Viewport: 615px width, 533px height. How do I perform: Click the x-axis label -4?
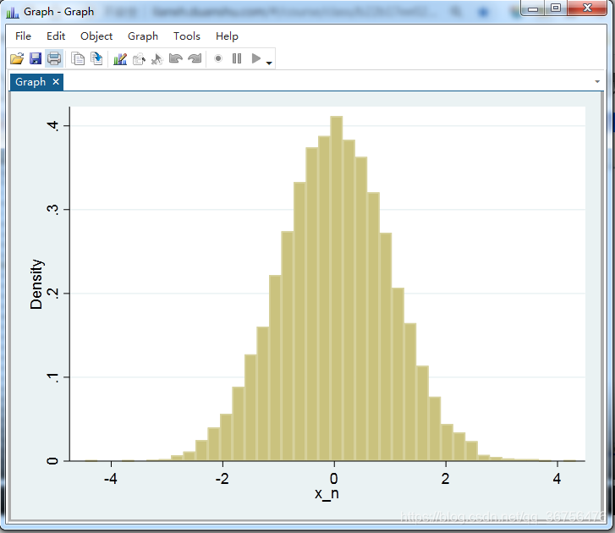[111, 479]
